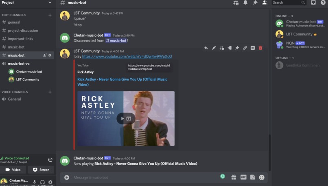
Task: Collapse the TEXT CHANNELS category
Action: [13, 15]
